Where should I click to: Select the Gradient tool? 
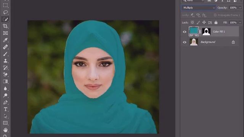point(5,81)
